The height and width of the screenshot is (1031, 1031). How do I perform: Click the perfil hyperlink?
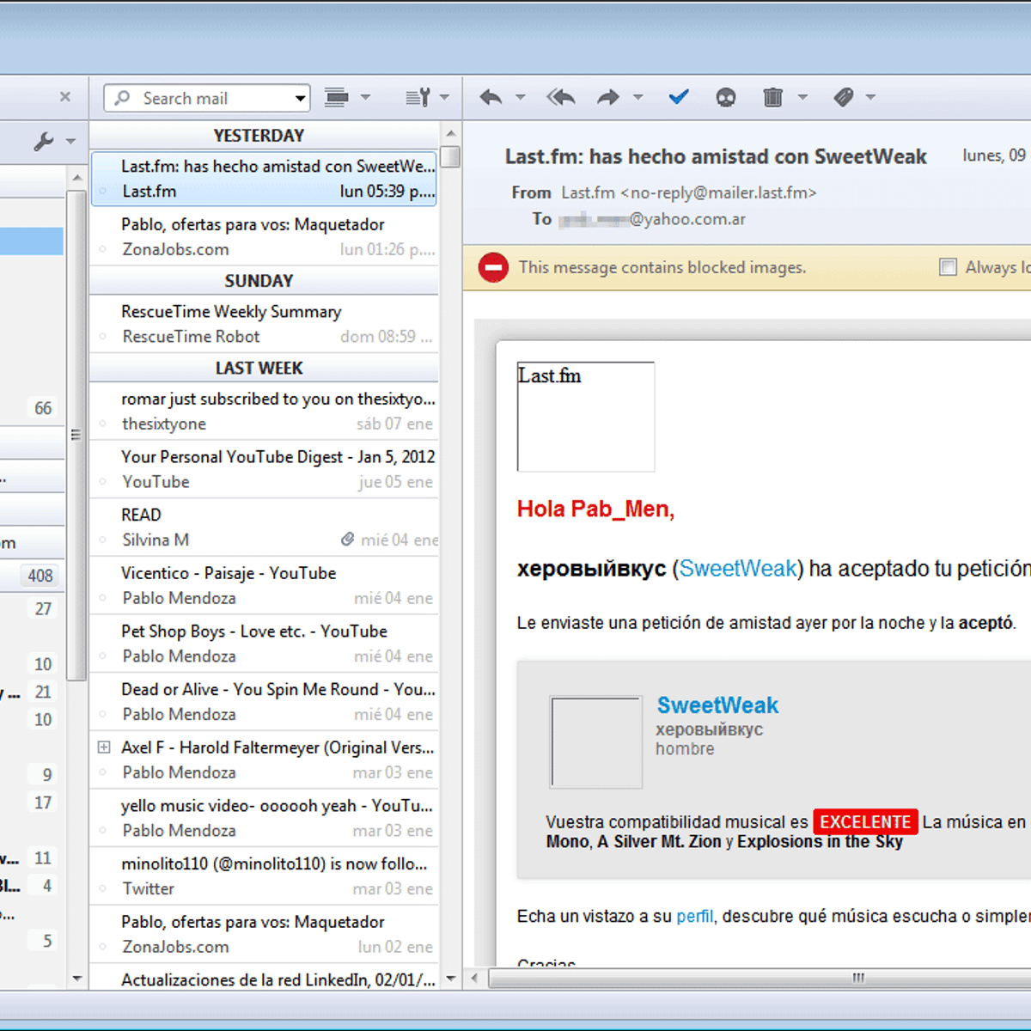(694, 916)
